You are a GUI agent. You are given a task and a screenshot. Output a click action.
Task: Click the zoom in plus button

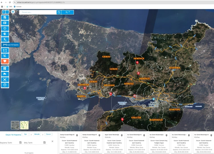(x=4, y=12)
